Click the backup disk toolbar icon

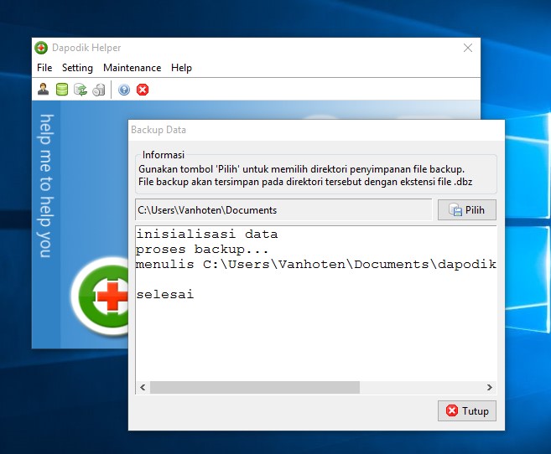tap(99, 90)
